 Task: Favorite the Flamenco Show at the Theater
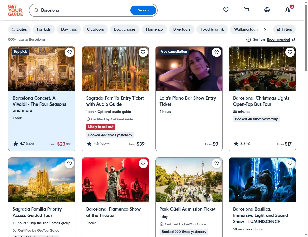point(143,163)
